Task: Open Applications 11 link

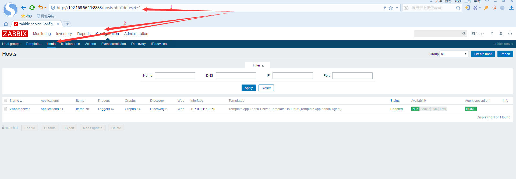Action: [50, 109]
